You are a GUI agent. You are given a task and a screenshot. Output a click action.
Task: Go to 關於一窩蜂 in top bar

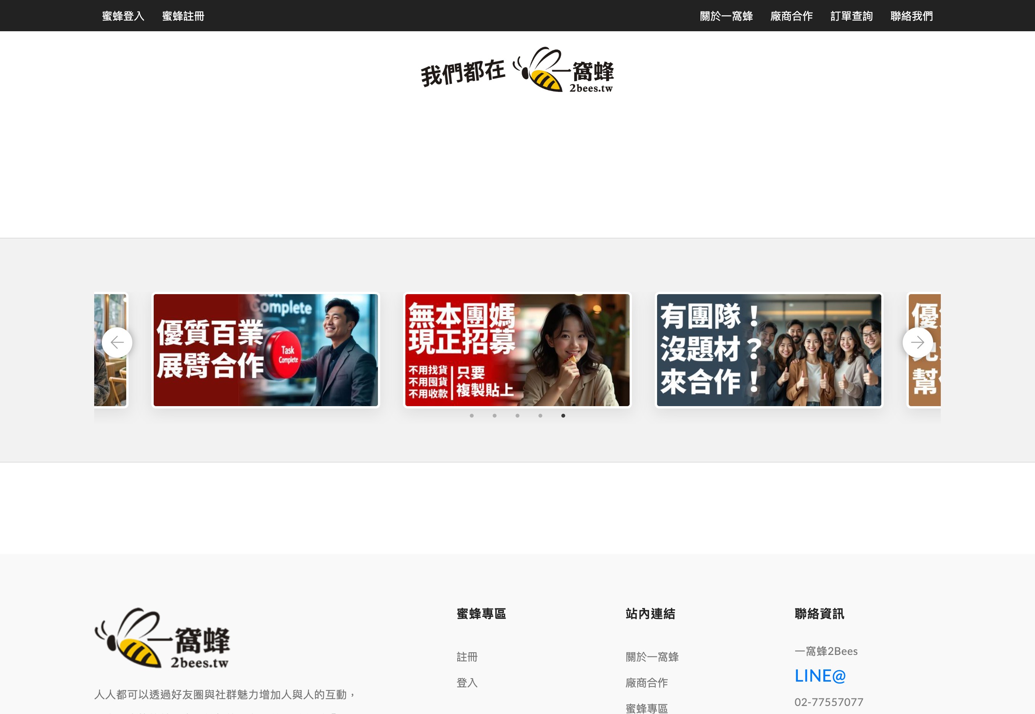pos(726,16)
